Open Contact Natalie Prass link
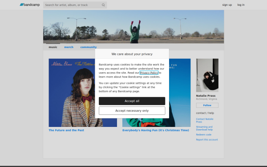Viewport: 267px width, 167px height. click(x=205, y=120)
